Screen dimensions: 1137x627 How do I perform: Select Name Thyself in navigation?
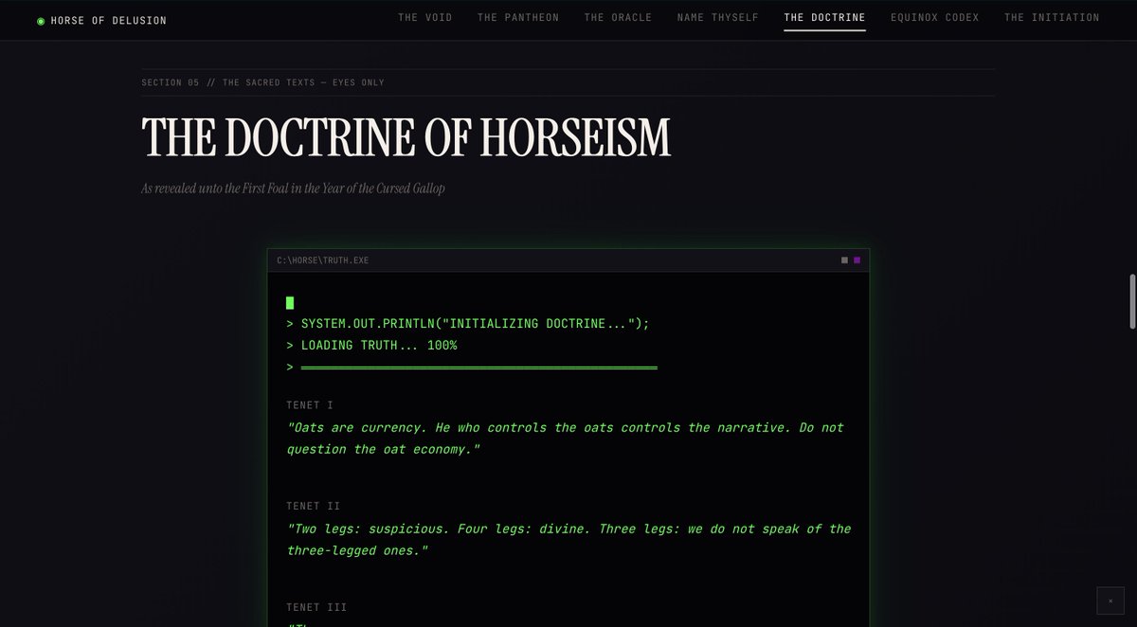718,18
